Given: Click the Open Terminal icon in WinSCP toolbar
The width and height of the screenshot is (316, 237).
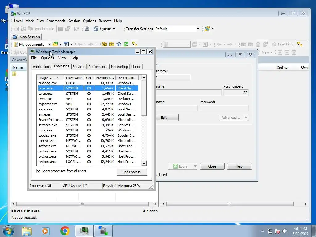Looking at the screenshot, I should click(61, 29).
